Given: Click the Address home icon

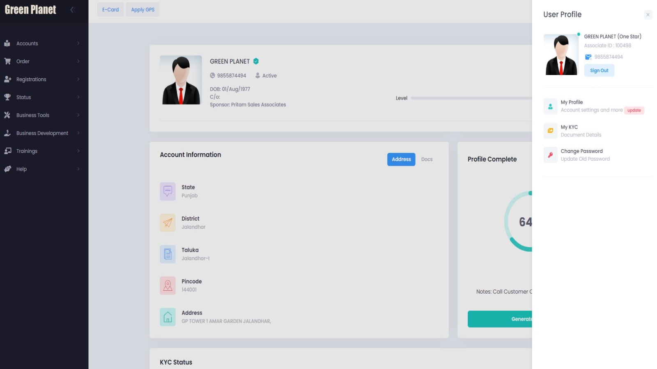Looking at the screenshot, I should pos(168,317).
